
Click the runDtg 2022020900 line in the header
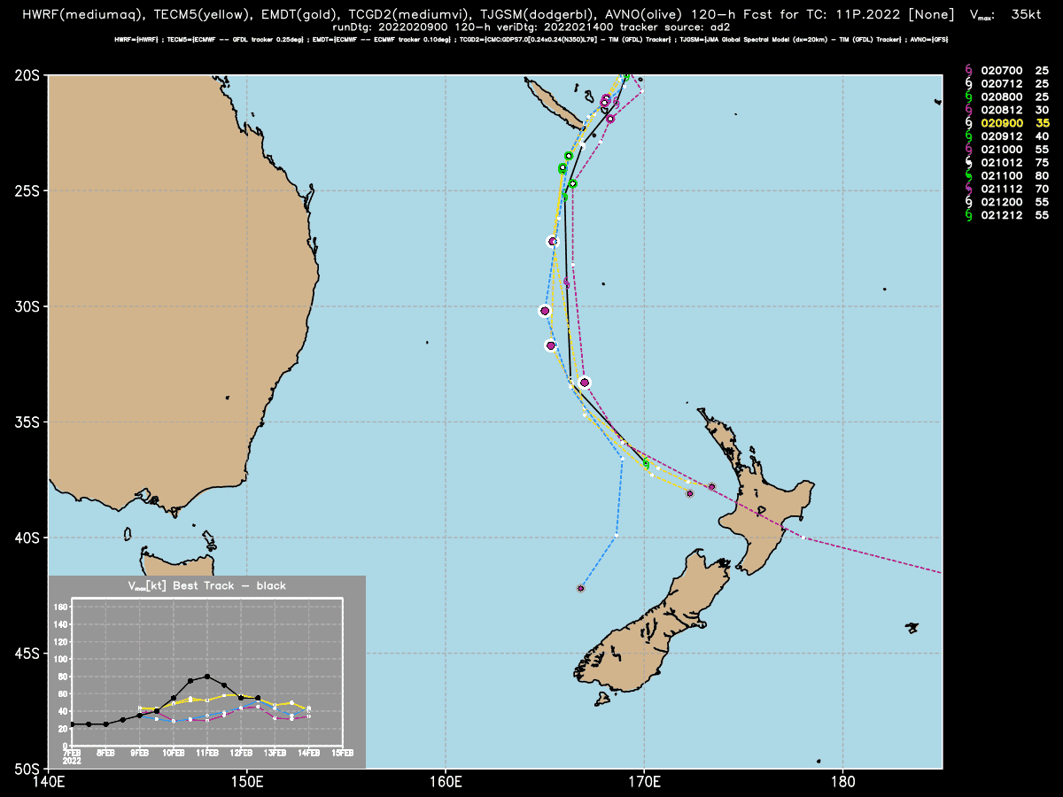coord(531,27)
